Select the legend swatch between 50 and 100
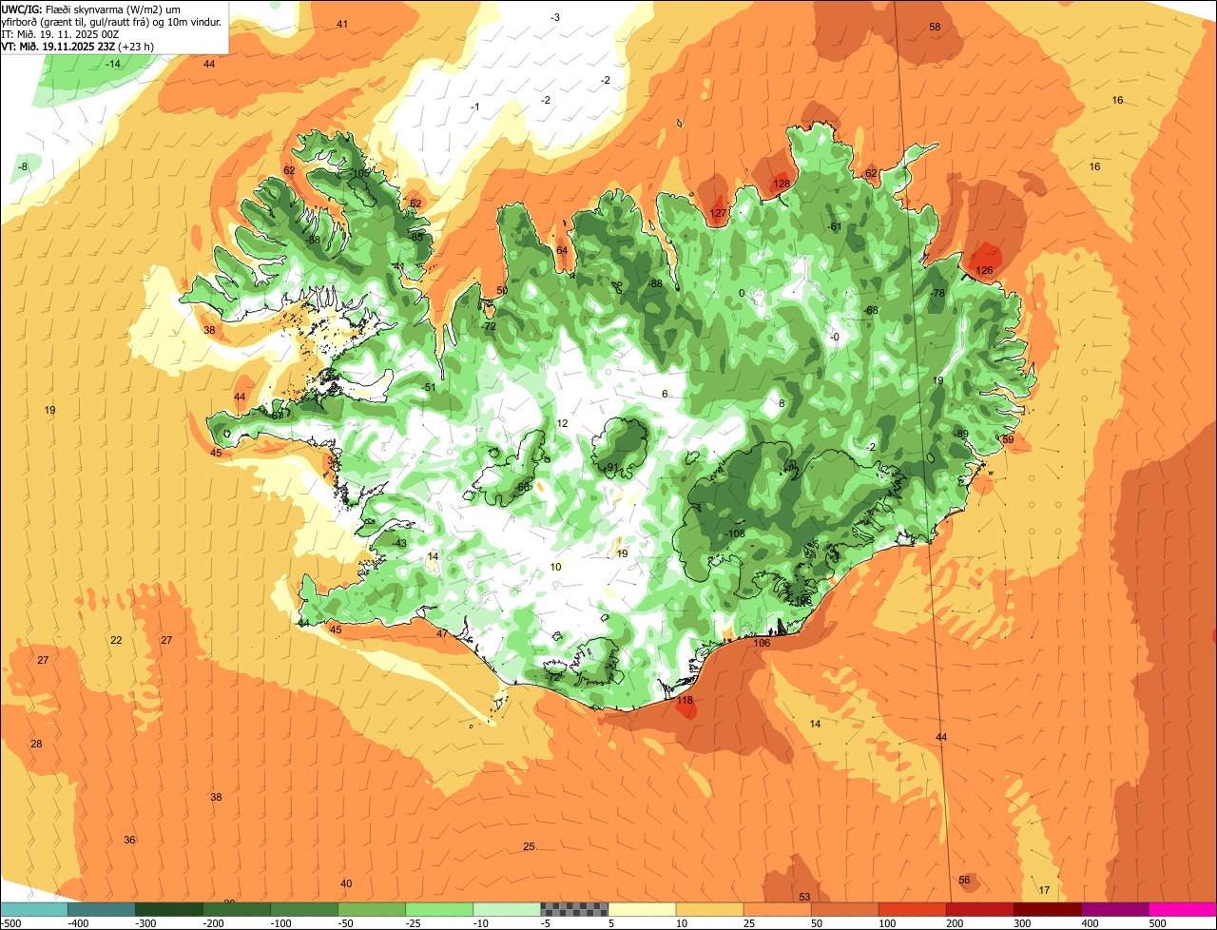The height and width of the screenshot is (930, 1217). coord(844,910)
